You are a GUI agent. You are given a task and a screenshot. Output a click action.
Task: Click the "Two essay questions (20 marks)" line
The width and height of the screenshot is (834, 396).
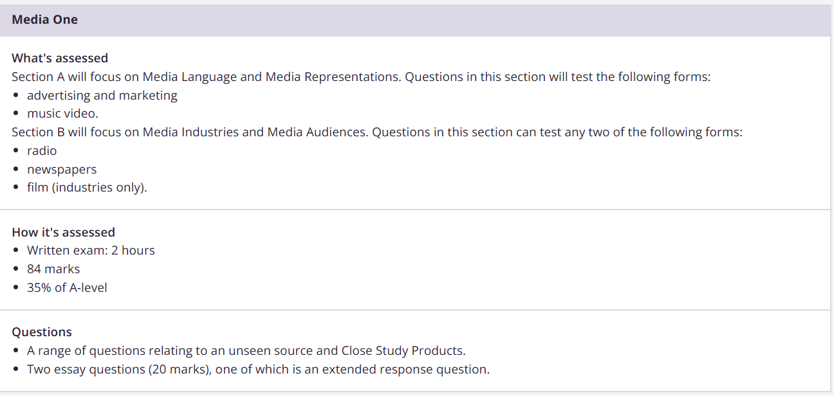point(257,370)
